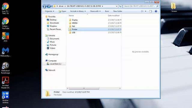The width and height of the screenshot is (192, 108).
Task: Select the Printer folder
Action: click(x=95, y=29)
